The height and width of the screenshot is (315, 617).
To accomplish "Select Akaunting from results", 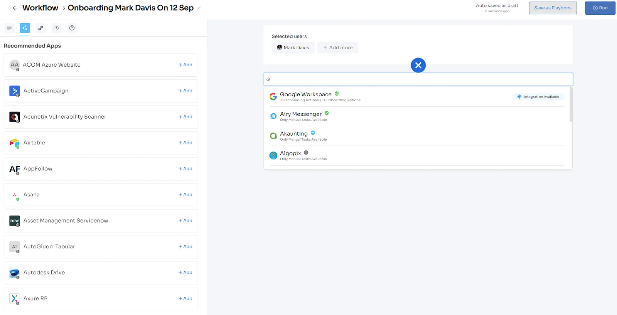I will 416,136.
